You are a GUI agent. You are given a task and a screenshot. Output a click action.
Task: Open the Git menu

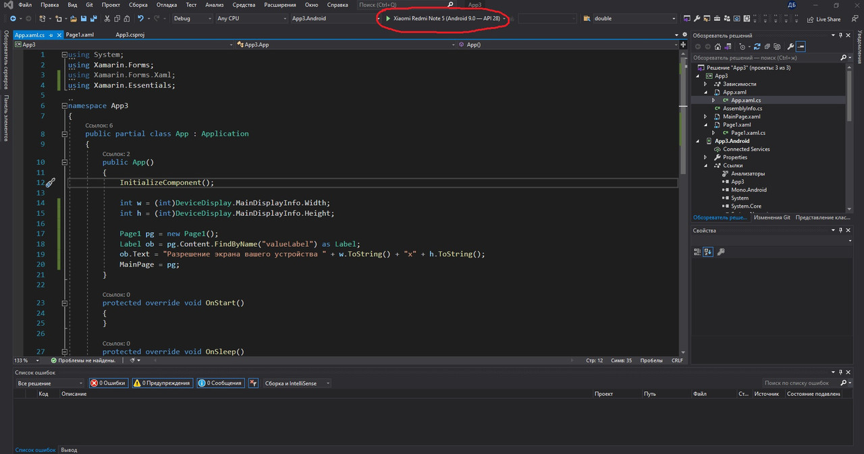coord(89,5)
